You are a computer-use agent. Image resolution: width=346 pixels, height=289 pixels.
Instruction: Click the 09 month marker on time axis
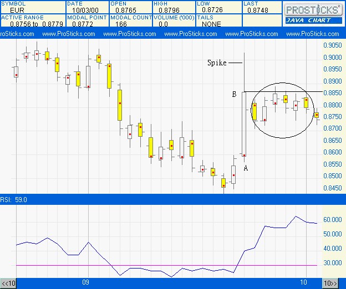pos(85,282)
